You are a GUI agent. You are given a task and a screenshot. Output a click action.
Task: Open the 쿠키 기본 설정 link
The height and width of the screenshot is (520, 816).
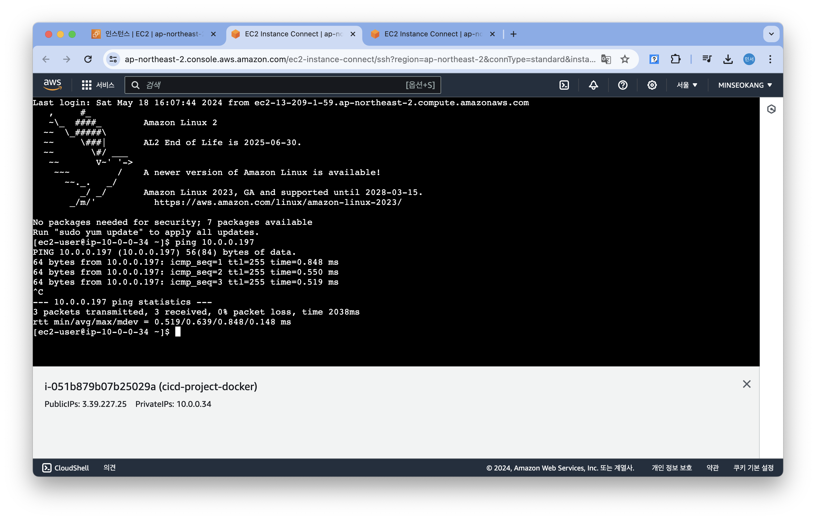(753, 468)
